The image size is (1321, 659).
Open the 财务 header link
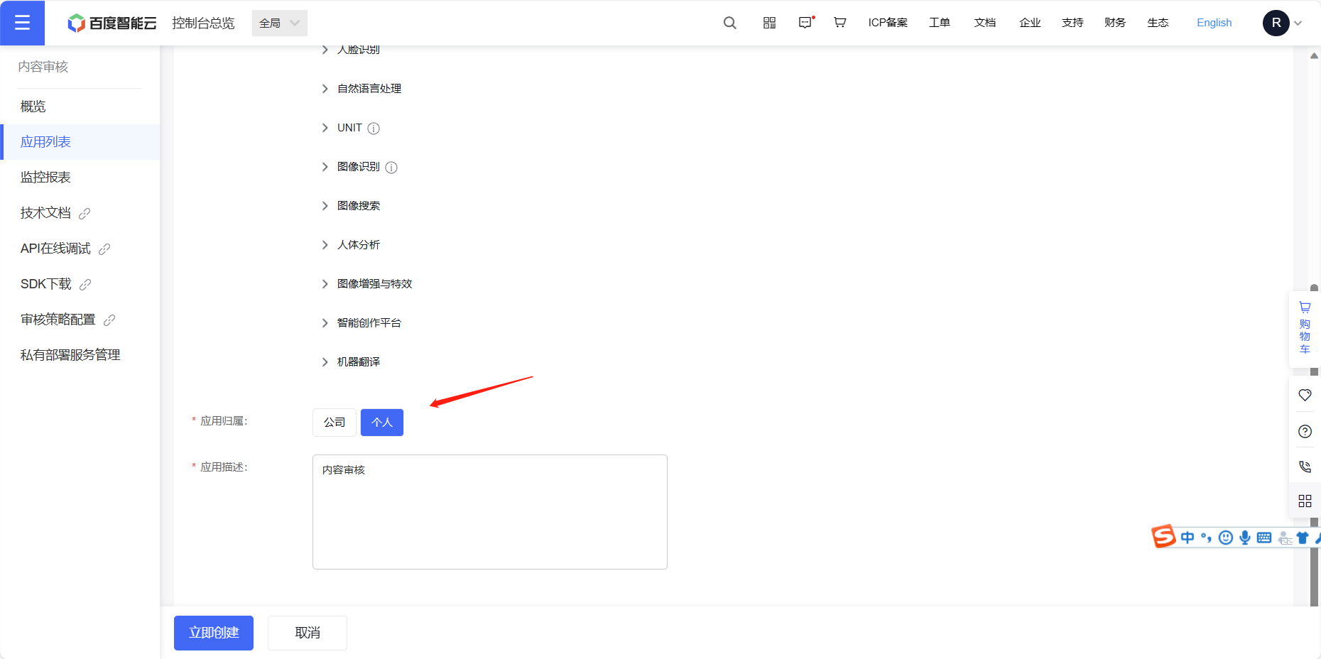point(1115,23)
